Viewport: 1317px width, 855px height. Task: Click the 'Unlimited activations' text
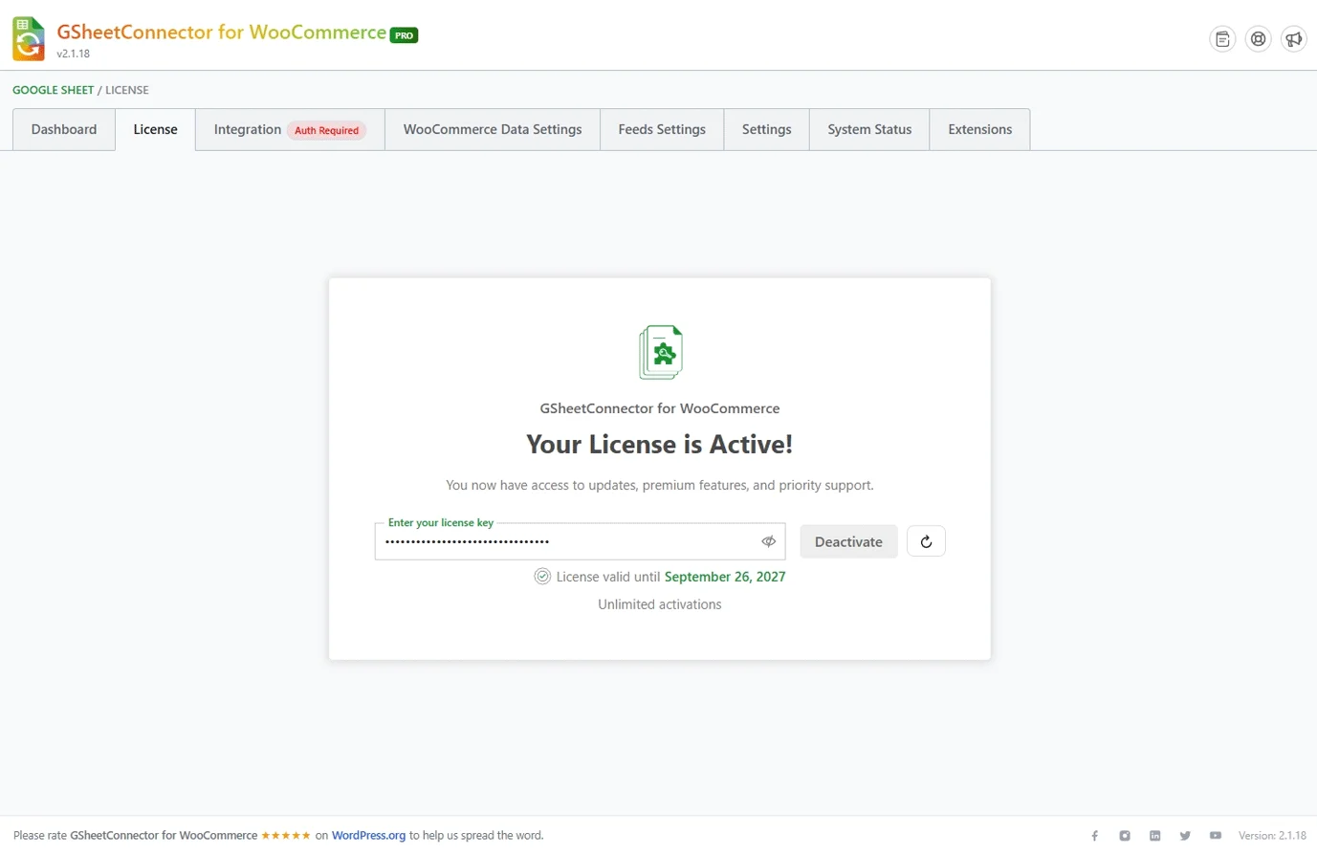click(660, 604)
